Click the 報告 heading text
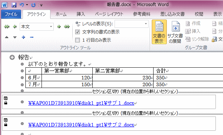Viewport: 223px width, 135px height. (x=24, y=57)
